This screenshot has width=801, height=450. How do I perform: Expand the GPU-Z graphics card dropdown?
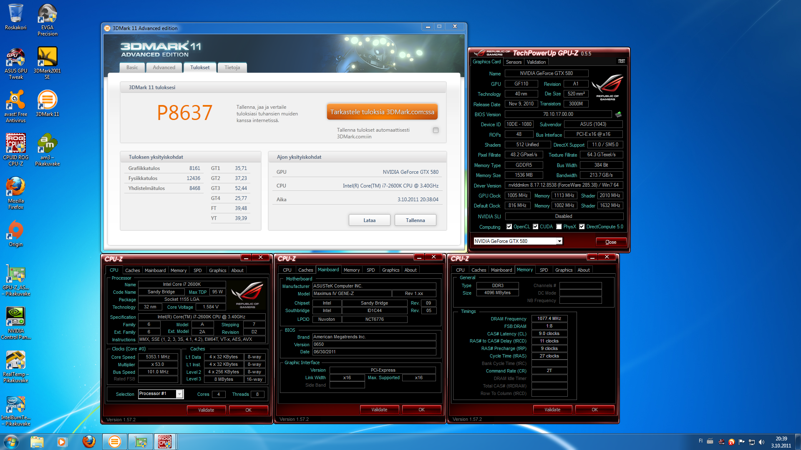point(559,241)
